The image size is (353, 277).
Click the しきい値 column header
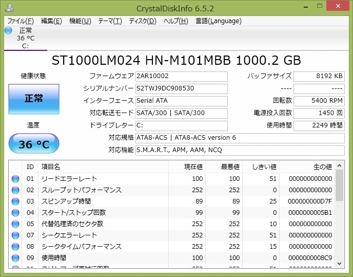point(261,167)
